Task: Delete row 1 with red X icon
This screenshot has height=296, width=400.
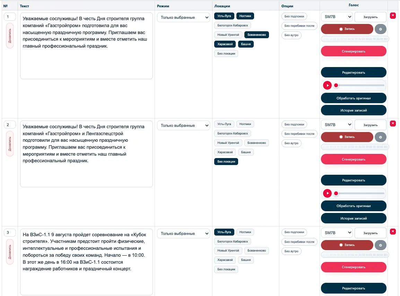Action: pos(393,16)
